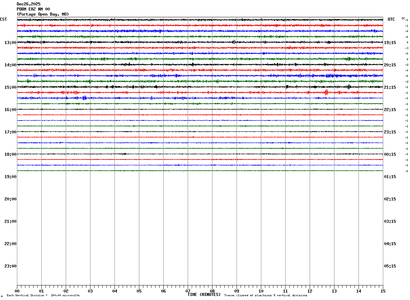Select minute 00 on the time axis
This screenshot has width=410, height=300.
click(17, 291)
